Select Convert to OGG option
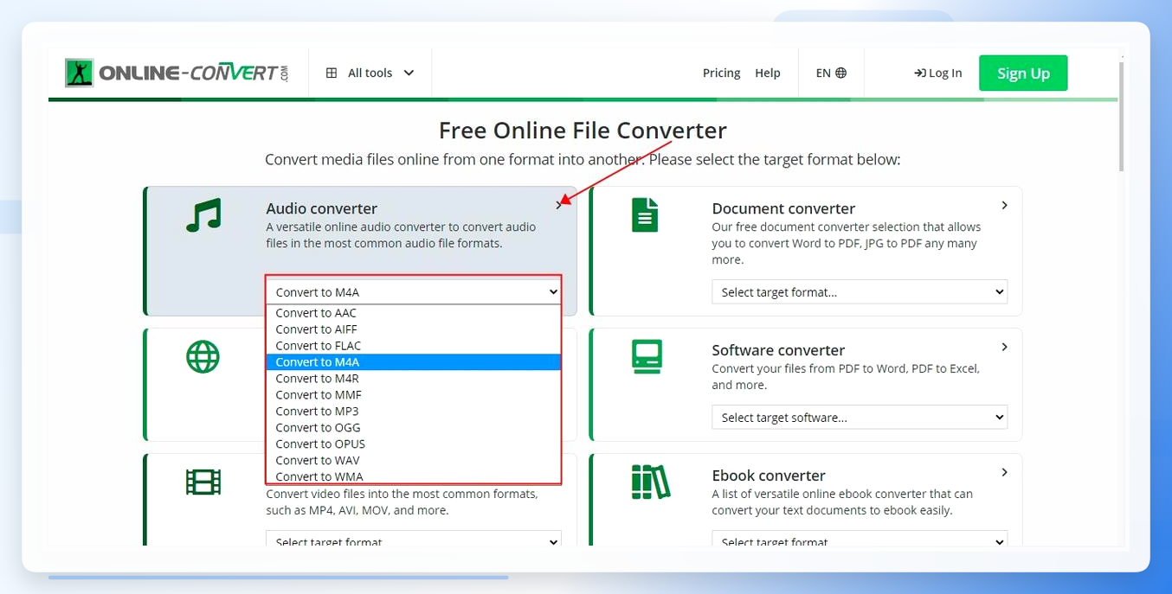The width and height of the screenshot is (1172, 594). [x=414, y=428]
